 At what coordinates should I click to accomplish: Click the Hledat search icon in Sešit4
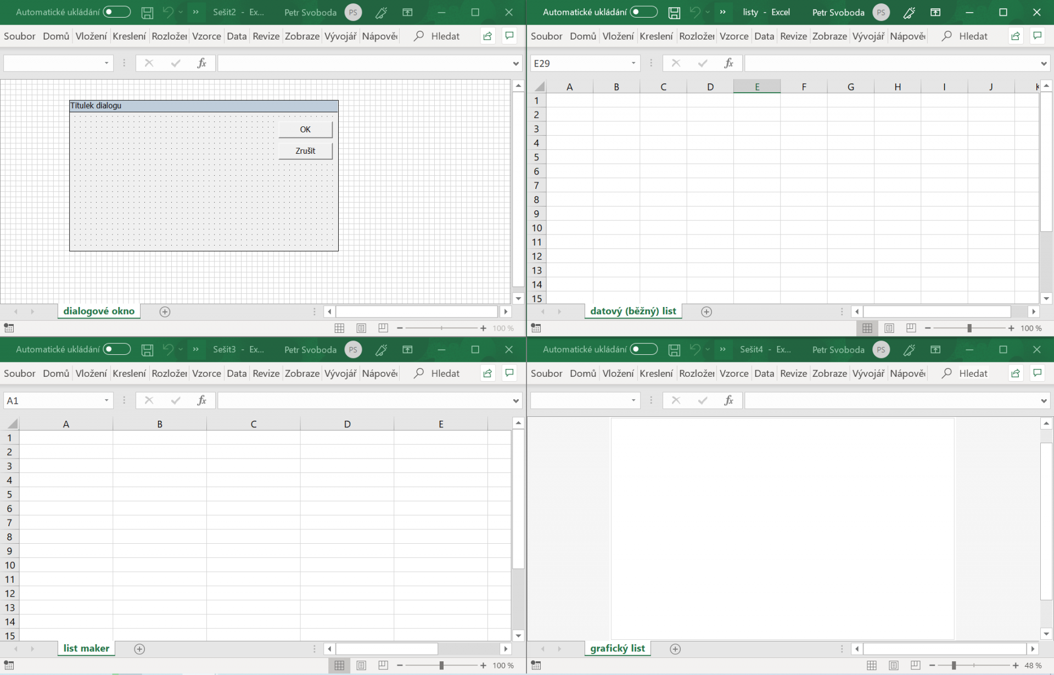[948, 373]
